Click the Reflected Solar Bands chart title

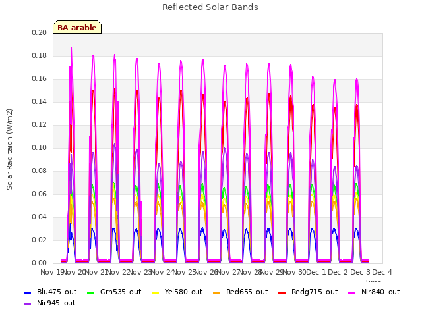pyautogui.click(x=210, y=7)
